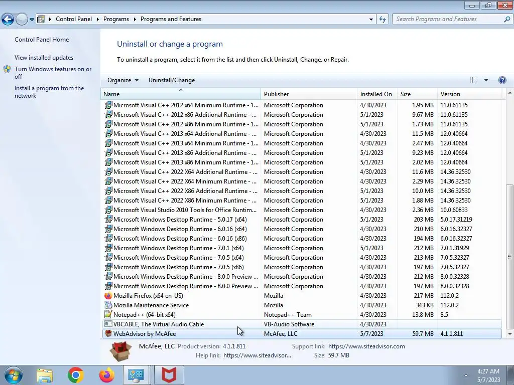Open McAfee app from taskbar
Image resolution: width=514 pixels, height=385 pixels.
(x=169, y=375)
